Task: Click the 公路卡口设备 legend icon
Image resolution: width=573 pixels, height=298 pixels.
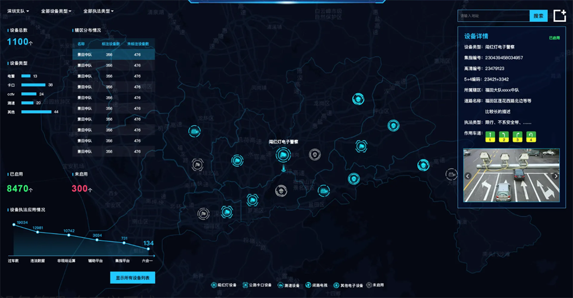Action: (x=245, y=285)
